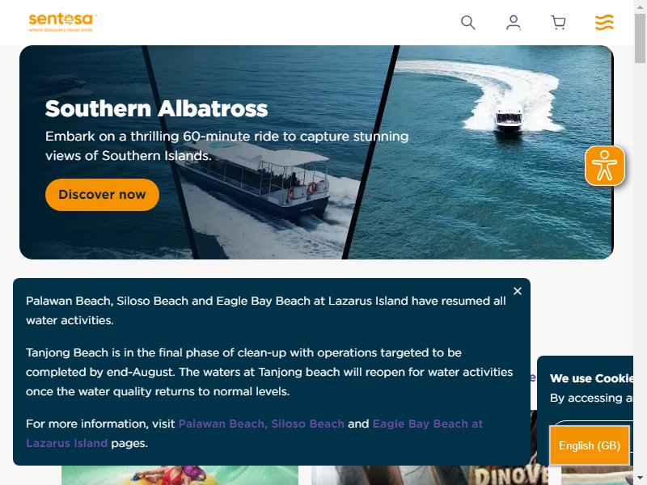The height and width of the screenshot is (485, 647).
Task: Follow Eagle Bay Beach at Lazarus Island link
Action: tap(254, 433)
